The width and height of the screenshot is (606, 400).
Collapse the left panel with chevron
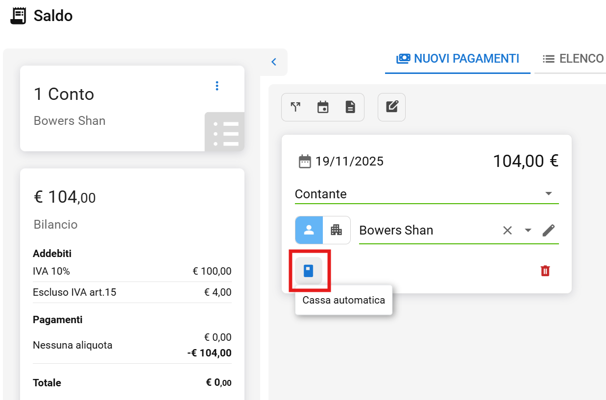pos(274,62)
